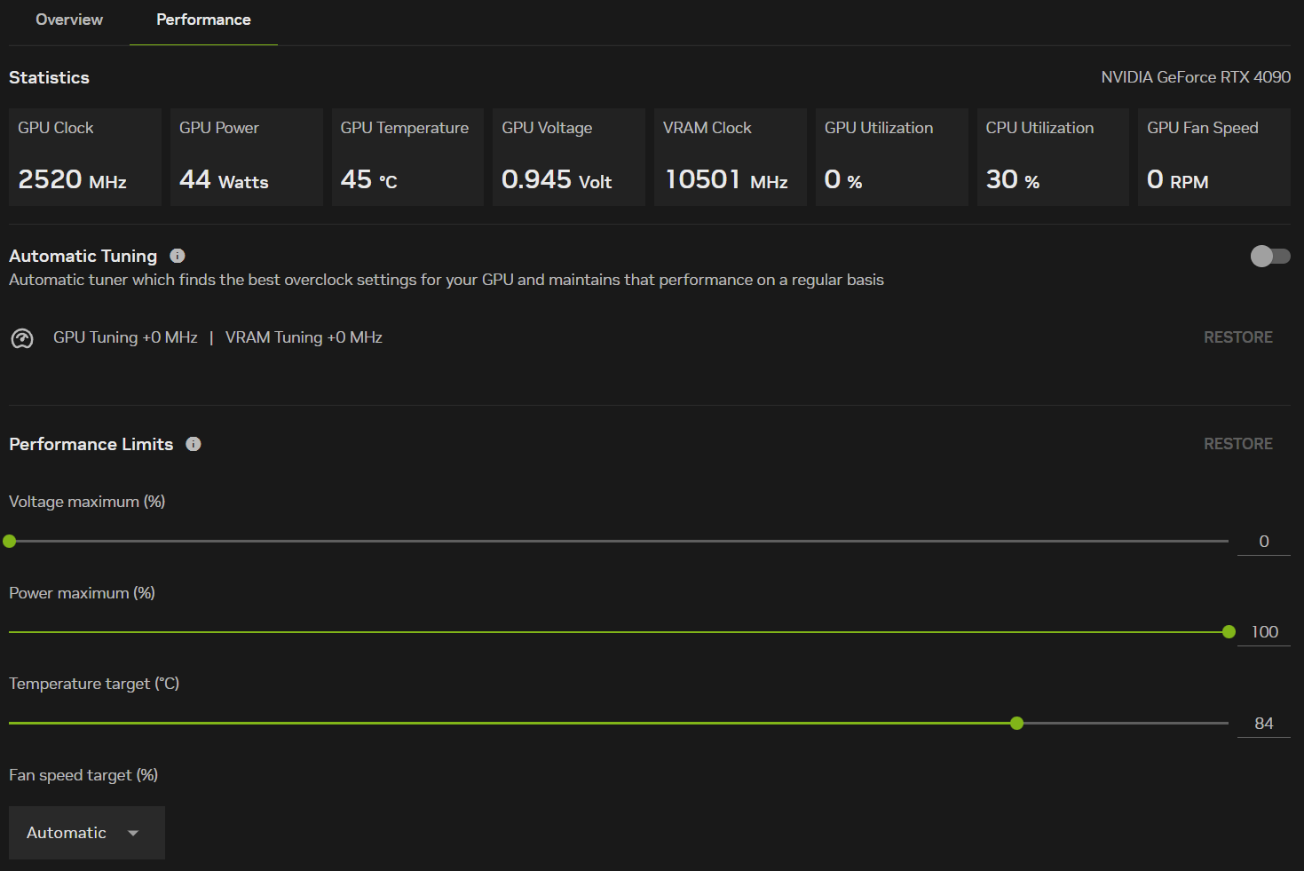
Task: Click the GPU Fan Speed 0 RPM card
Action: (x=1214, y=157)
